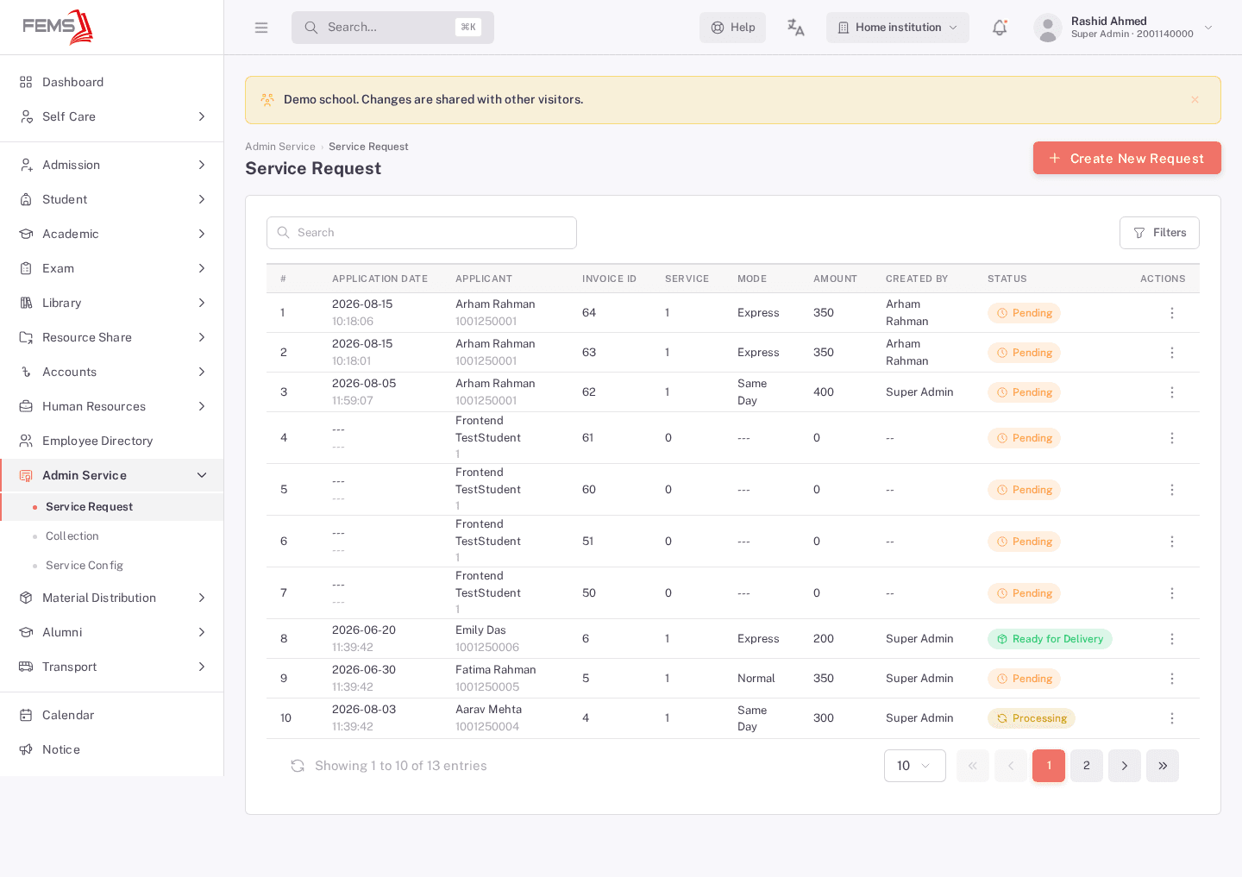Open actions menu for invoice 50 row

pos(1171,593)
